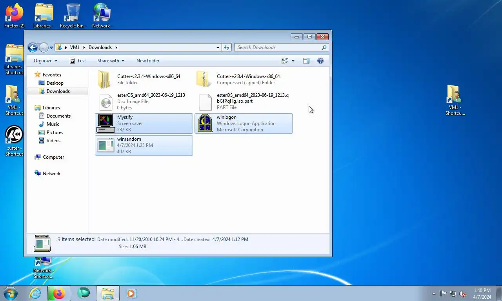The width and height of the screenshot is (502, 301).
Task: Open the green-blue taskbar app icon
Action: coord(84,293)
